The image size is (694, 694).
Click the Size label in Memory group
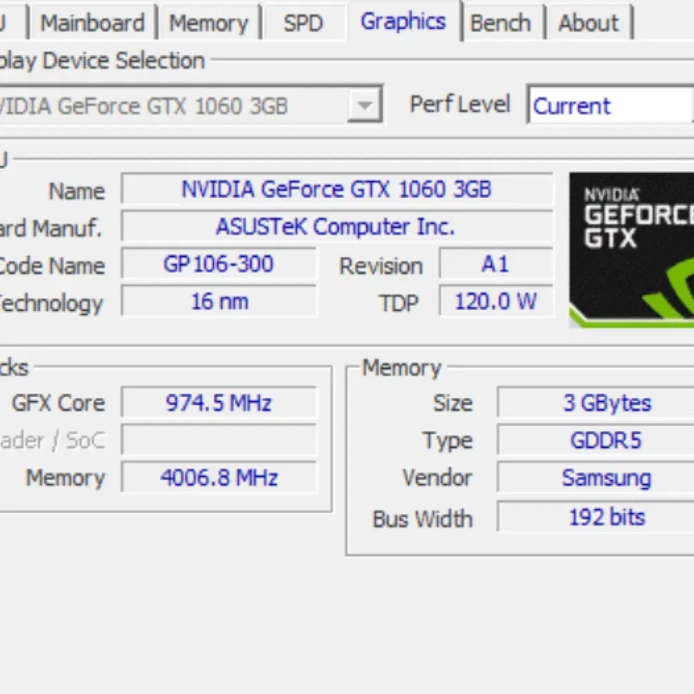point(453,403)
